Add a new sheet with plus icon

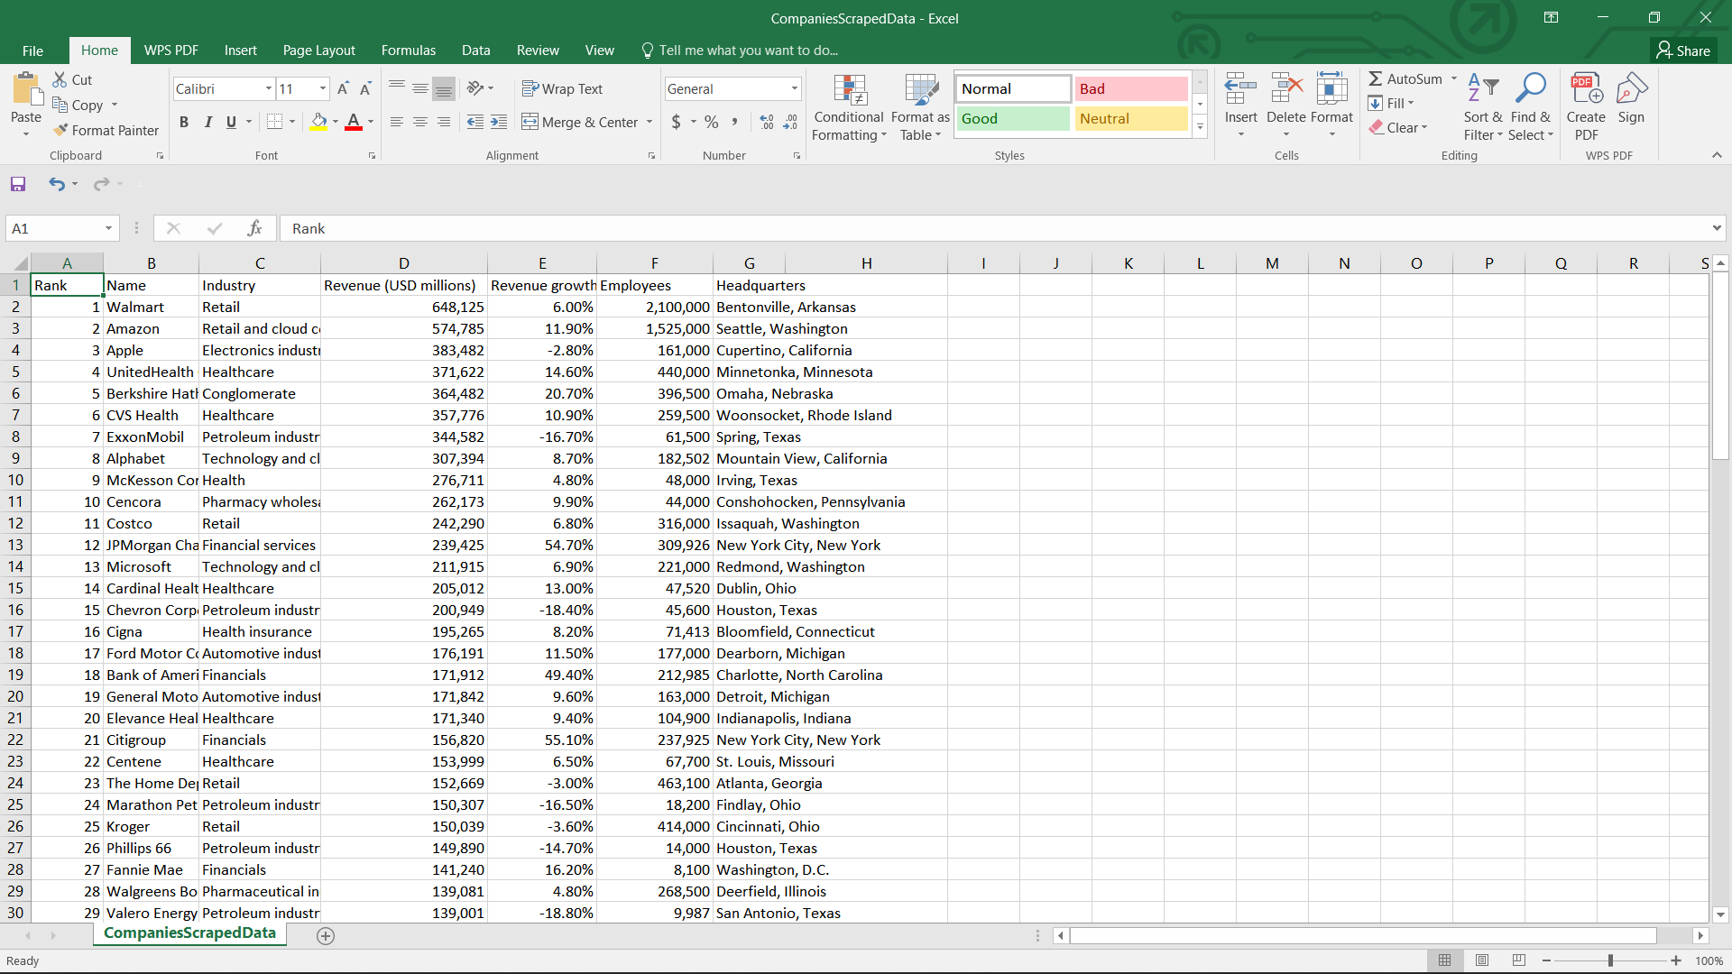pyautogui.click(x=326, y=936)
